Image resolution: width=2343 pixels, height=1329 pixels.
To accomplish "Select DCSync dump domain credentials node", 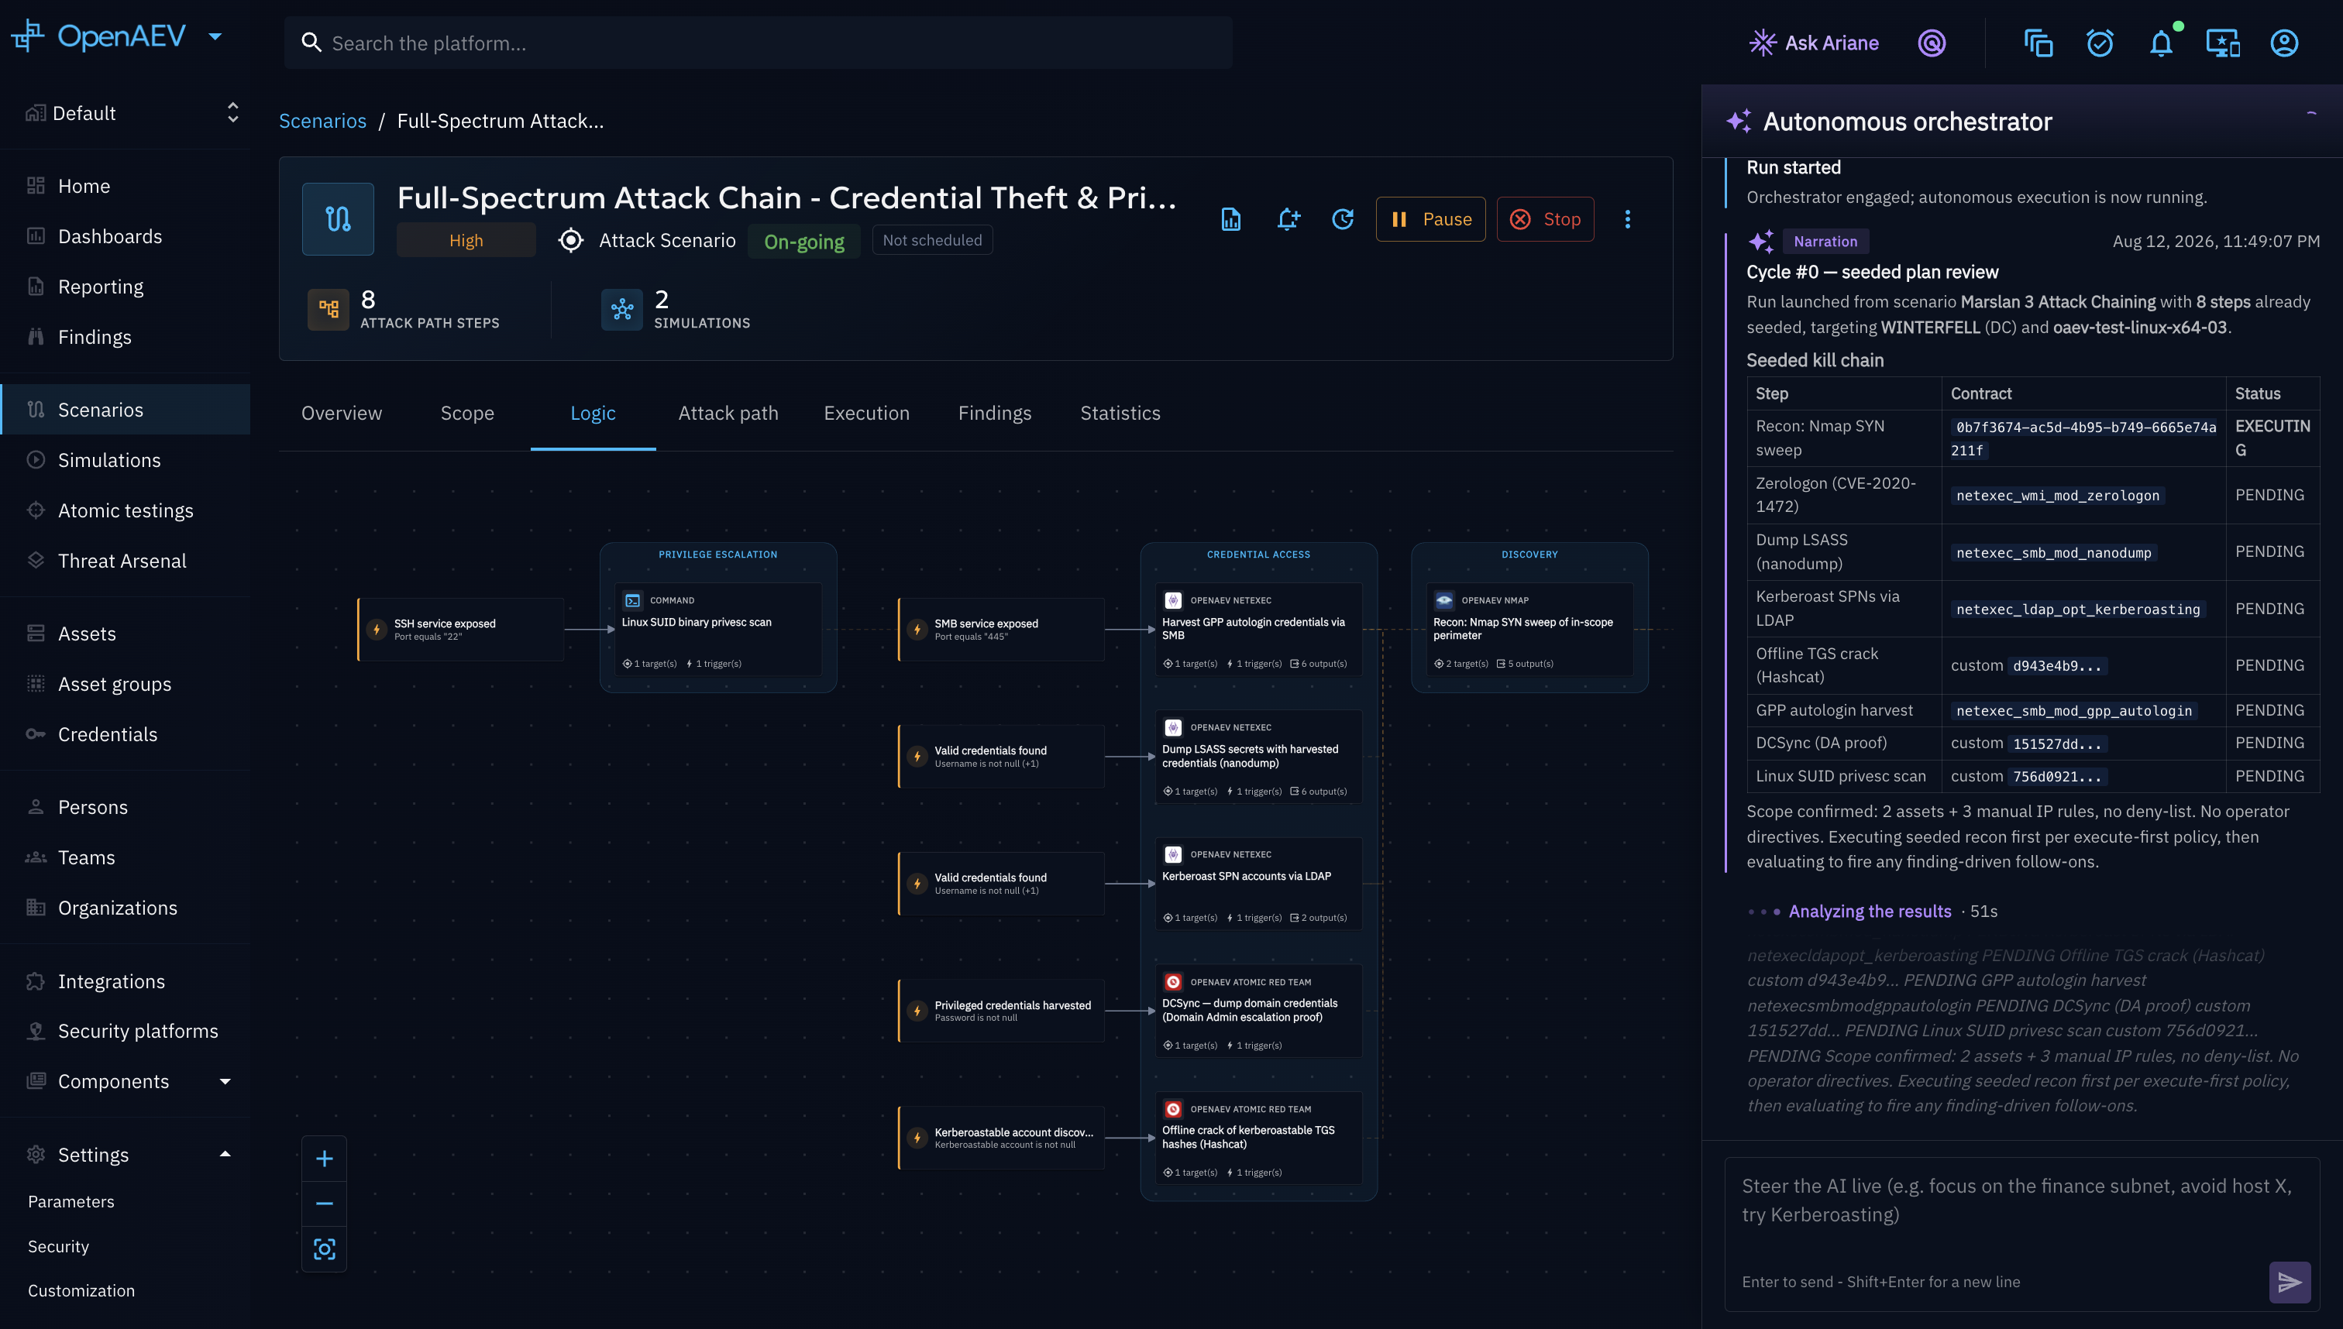I will (1258, 1011).
